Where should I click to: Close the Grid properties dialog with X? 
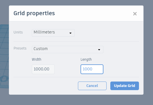[x=135, y=14]
